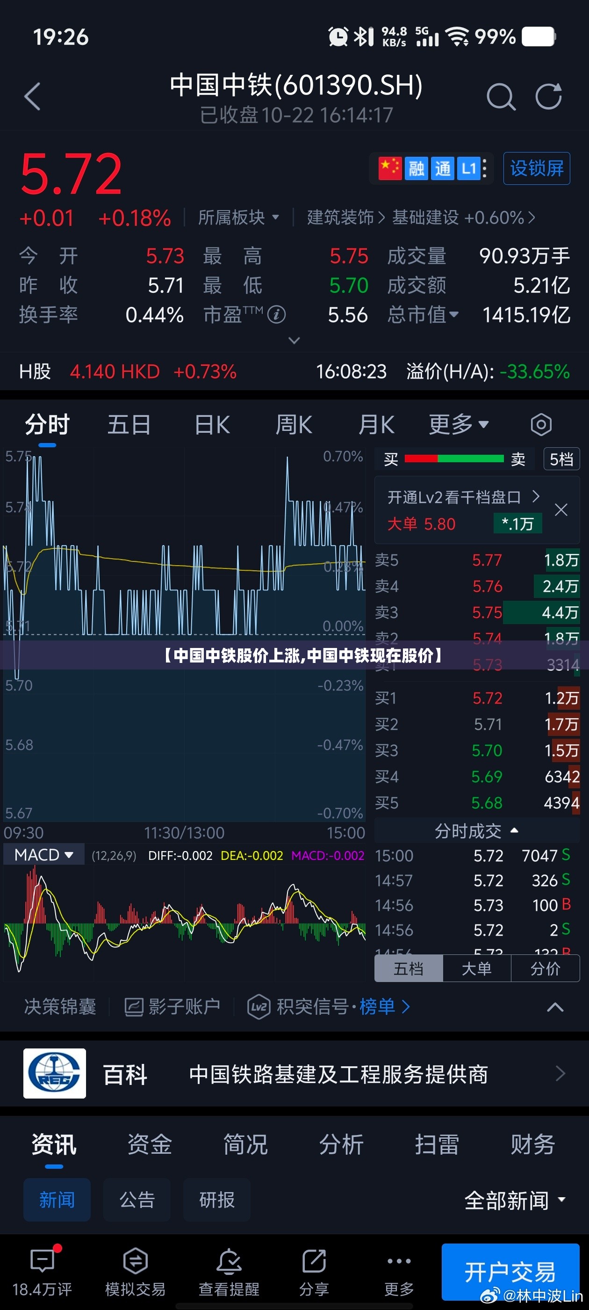This screenshot has height=1310, width=589.
Task: Switch to the 简况 tab
Action: [245, 1145]
